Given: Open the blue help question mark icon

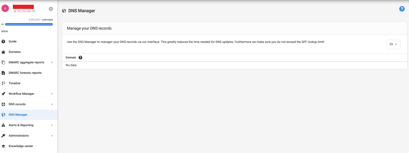Looking at the screenshot, I should [402, 9].
